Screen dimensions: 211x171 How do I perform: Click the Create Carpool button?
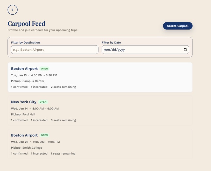coord(178,26)
